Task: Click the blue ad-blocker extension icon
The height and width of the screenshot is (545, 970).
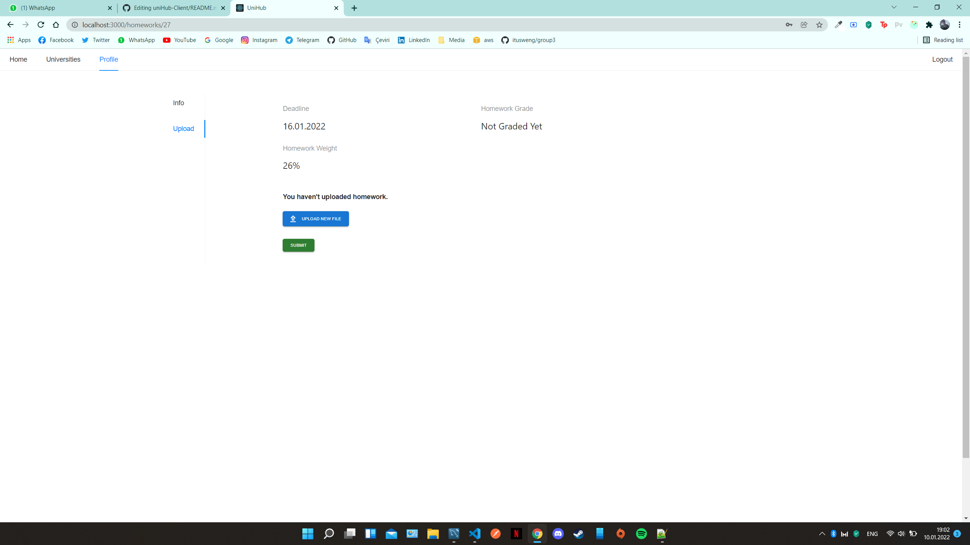Action: pos(854,25)
